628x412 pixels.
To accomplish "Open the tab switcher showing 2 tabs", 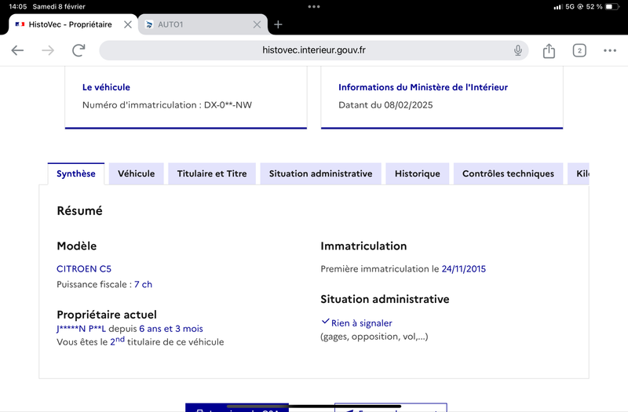I will [579, 50].
